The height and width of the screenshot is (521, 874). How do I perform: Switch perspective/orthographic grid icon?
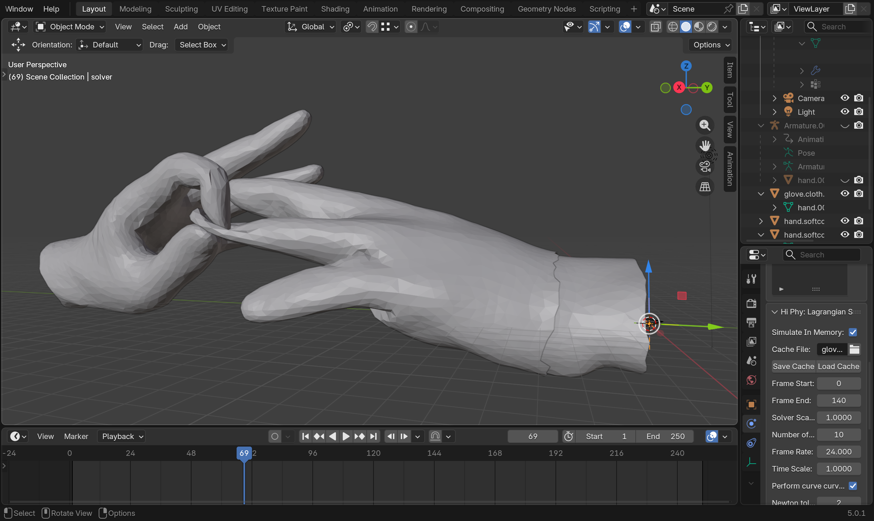pyautogui.click(x=704, y=187)
